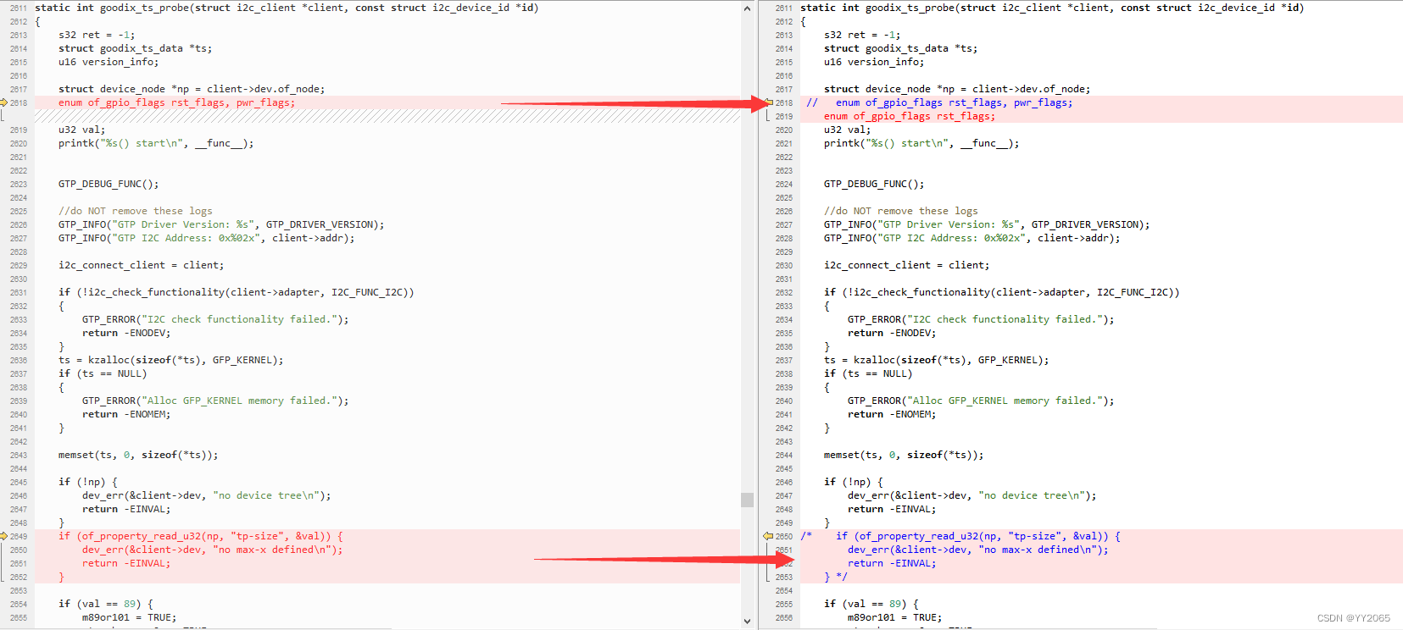The width and height of the screenshot is (1403, 630).
Task: Click function signature line in right pane
Action: [x=1052, y=8]
